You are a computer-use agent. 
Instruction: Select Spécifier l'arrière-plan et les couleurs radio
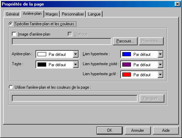(11, 24)
